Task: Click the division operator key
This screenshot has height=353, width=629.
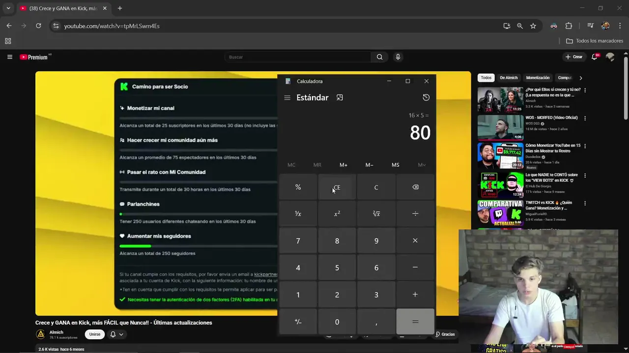Action: tap(415, 214)
